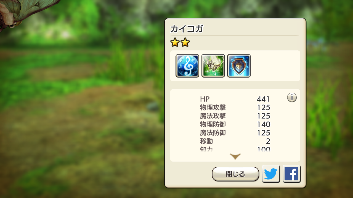Click the round info icon beside stats

pos(292,97)
